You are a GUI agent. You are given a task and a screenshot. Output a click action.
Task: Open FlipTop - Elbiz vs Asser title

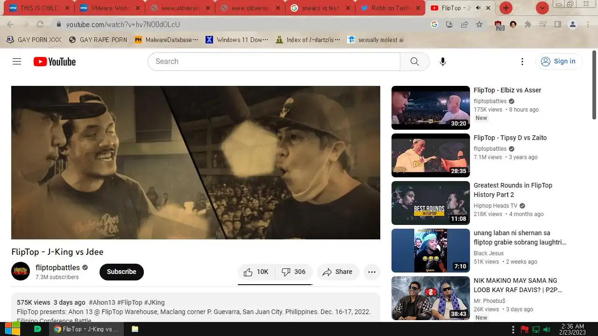tap(507, 90)
